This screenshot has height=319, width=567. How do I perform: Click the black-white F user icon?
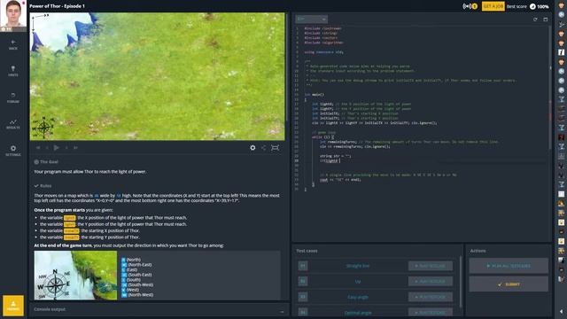[x=561, y=52]
